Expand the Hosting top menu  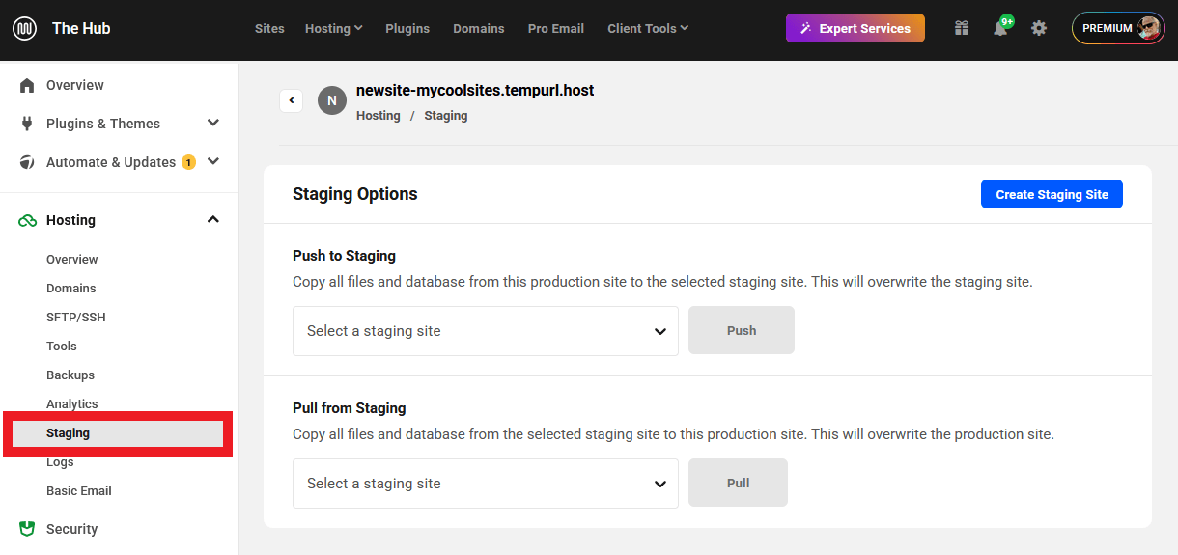click(334, 28)
